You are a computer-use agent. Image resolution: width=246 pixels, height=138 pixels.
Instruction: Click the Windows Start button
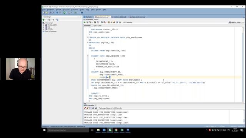tap(45, 130)
